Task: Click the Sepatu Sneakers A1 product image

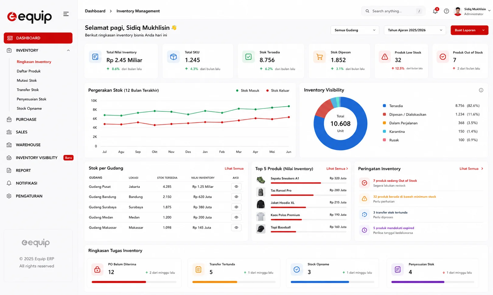Action: pyautogui.click(x=260, y=180)
